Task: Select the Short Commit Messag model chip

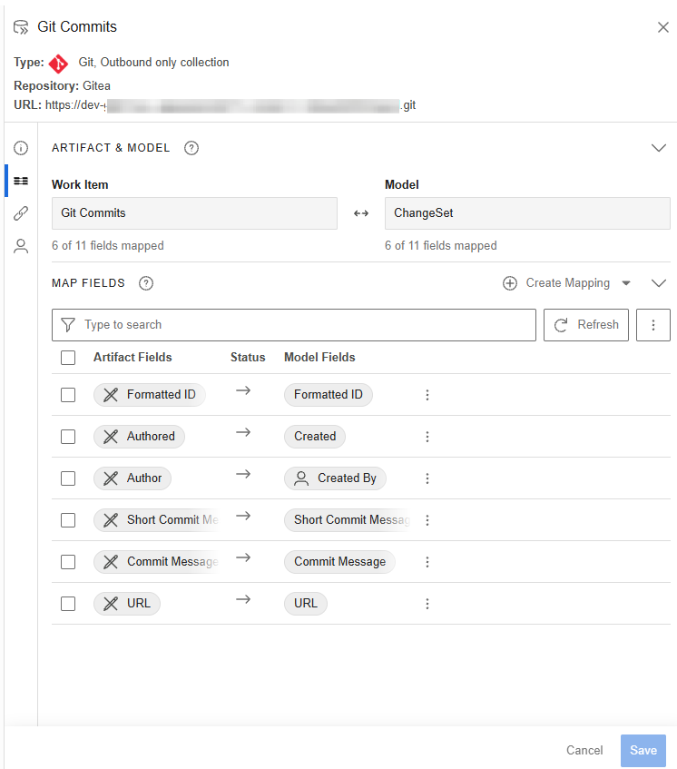Action: point(348,520)
